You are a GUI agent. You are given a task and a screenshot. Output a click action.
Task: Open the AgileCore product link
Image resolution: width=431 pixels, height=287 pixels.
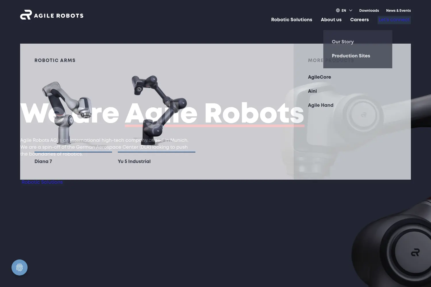[x=320, y=77]
